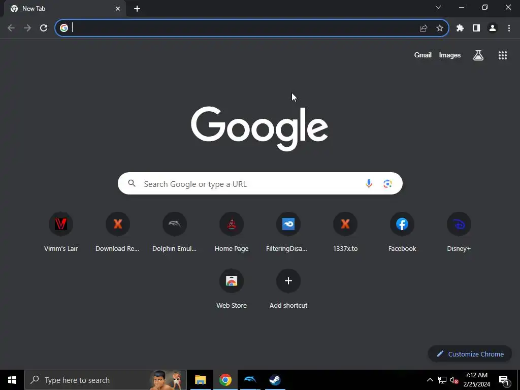Start voice search with microphone icon
Screen dimensions: 520x390
[x=369, y=183]
